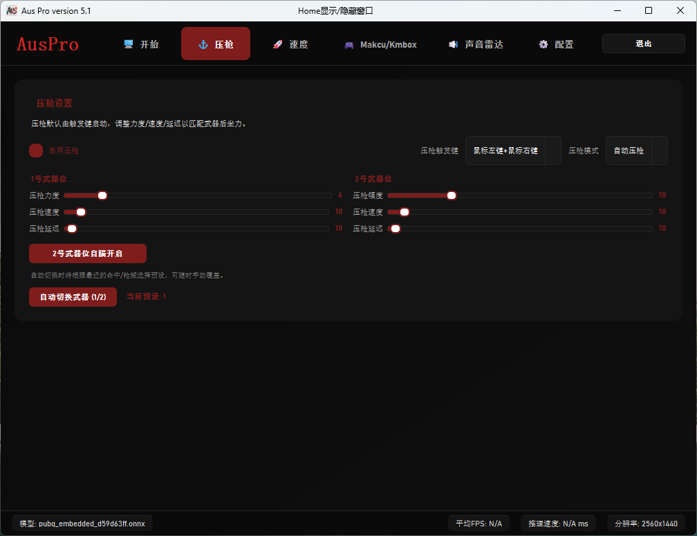Click the 模型 pubg_embedded onnx status label
Image resolution: width=697 pixels, height=536 pixels.
click(82, 524)
